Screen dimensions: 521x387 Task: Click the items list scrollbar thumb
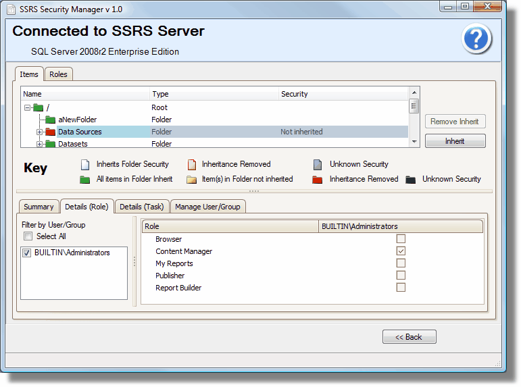click(414, 106)
